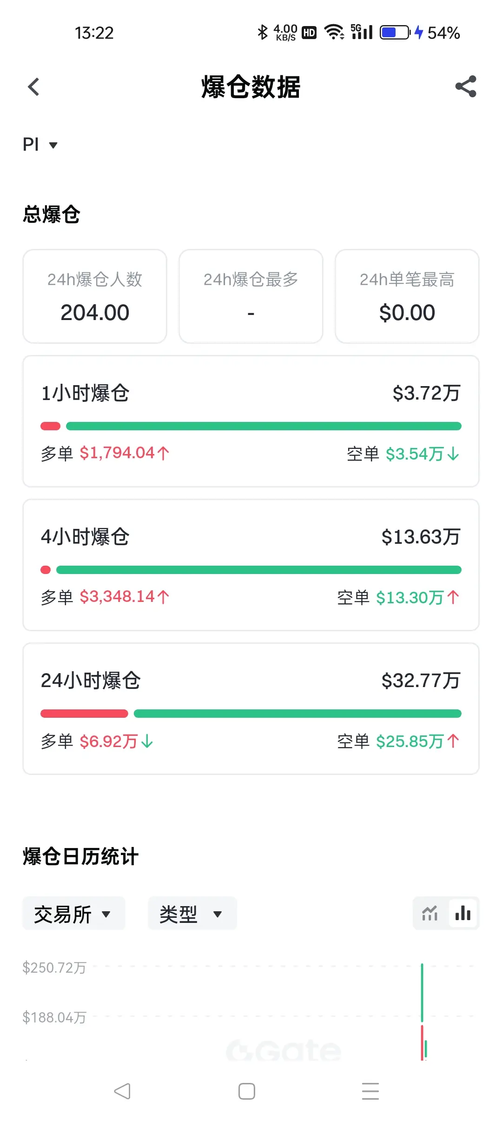Tap the tall green bar in chart
Screen dimensions: 502x1122
coord(422,993)
